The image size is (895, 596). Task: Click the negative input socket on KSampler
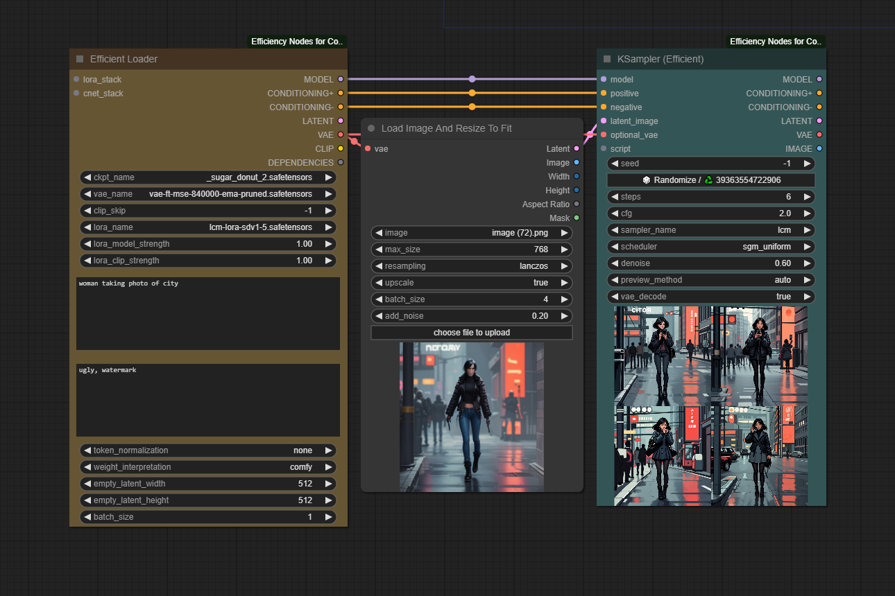tap(604, 107)
